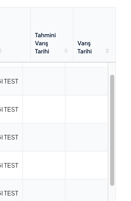Click the partially visible sort icon at left header edge

pyautogui.click(x=1, y=51)
